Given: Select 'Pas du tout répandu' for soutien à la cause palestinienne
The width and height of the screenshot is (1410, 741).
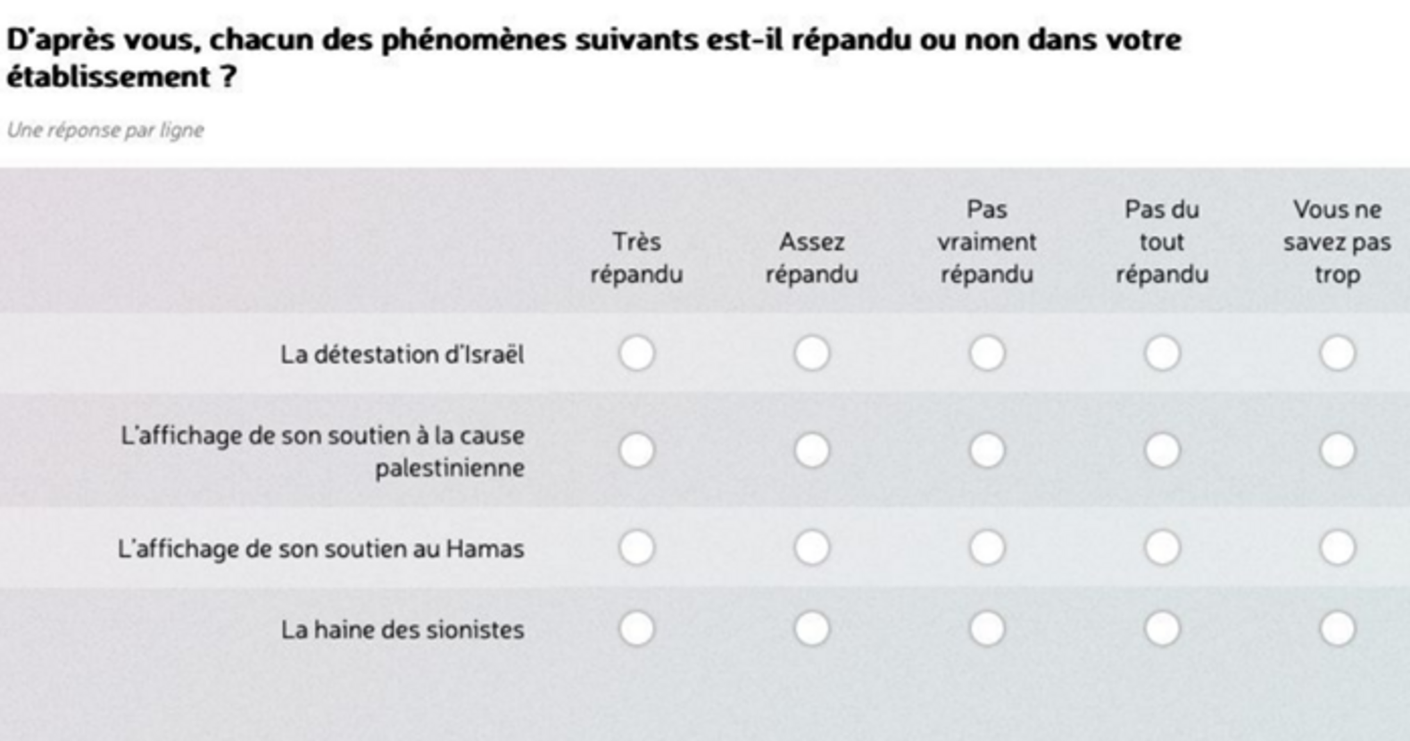Looking at the screenshot, I should (x=1162, y=450).
